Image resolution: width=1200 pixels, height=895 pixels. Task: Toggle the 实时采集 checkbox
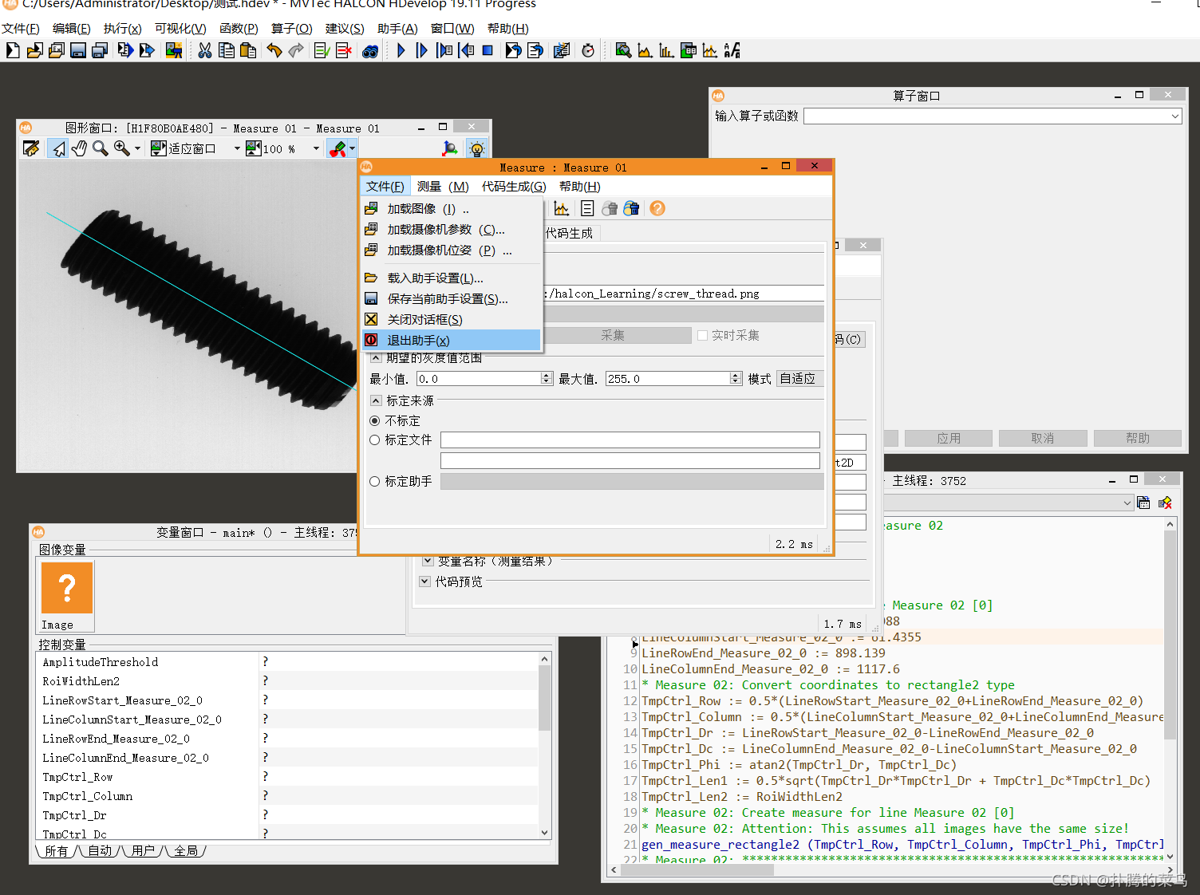(702, 335)
